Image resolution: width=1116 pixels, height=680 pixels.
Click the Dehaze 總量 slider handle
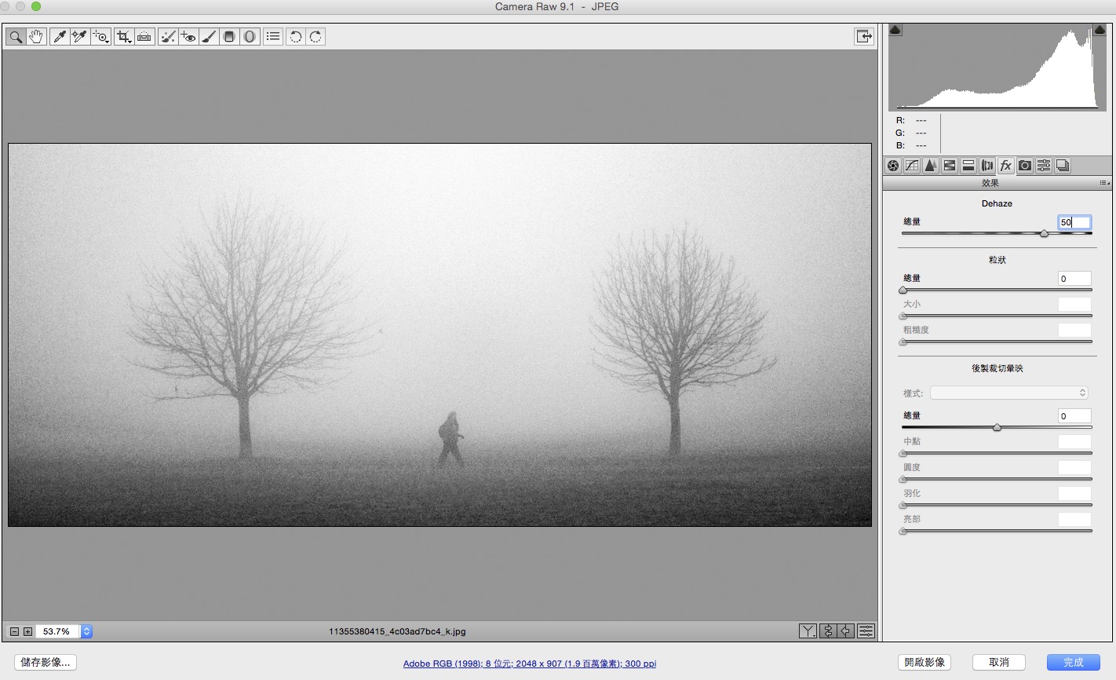coord(1044,233)
